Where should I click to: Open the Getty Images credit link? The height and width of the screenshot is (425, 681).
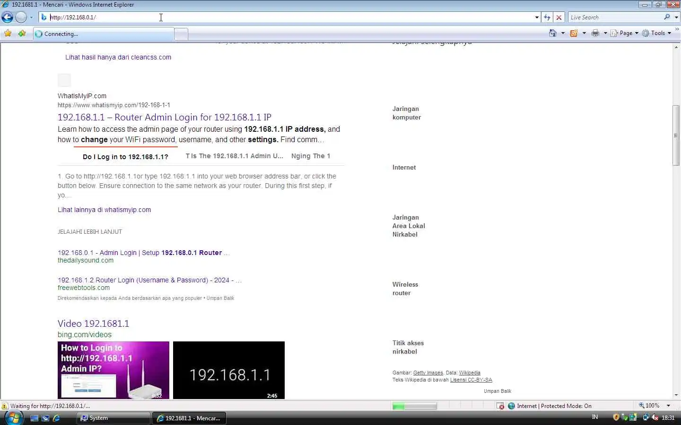click(428, 373)
